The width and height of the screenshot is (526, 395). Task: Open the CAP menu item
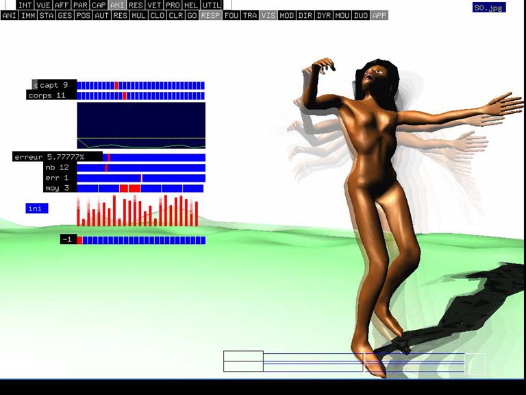coord(99,5)
